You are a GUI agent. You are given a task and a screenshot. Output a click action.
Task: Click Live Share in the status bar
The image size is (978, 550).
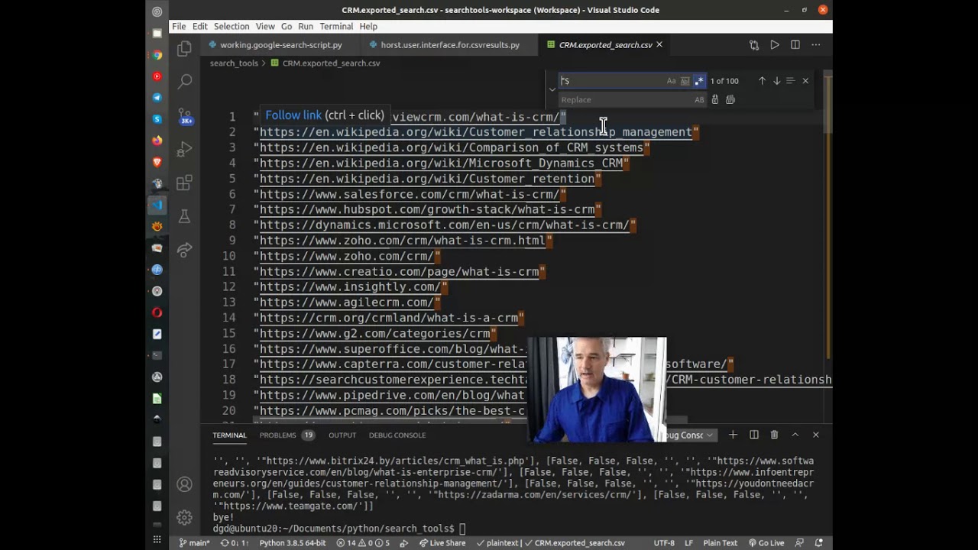(x=442, y=543)
